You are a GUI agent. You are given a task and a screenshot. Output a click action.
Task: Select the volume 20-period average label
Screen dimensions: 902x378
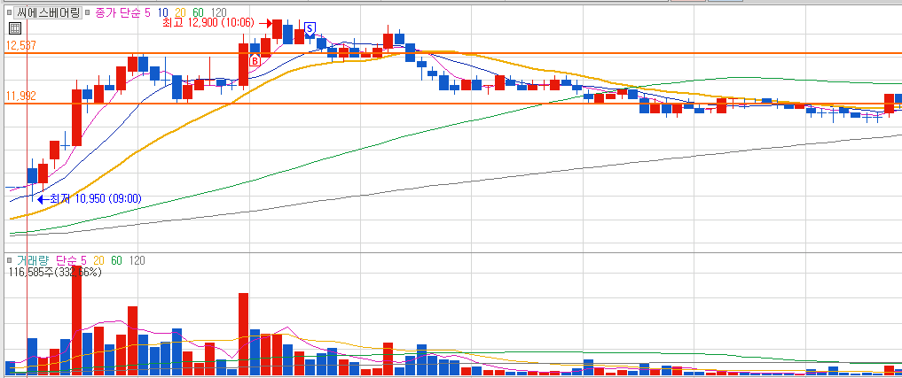pyautogui.click(x=99, y=261)
